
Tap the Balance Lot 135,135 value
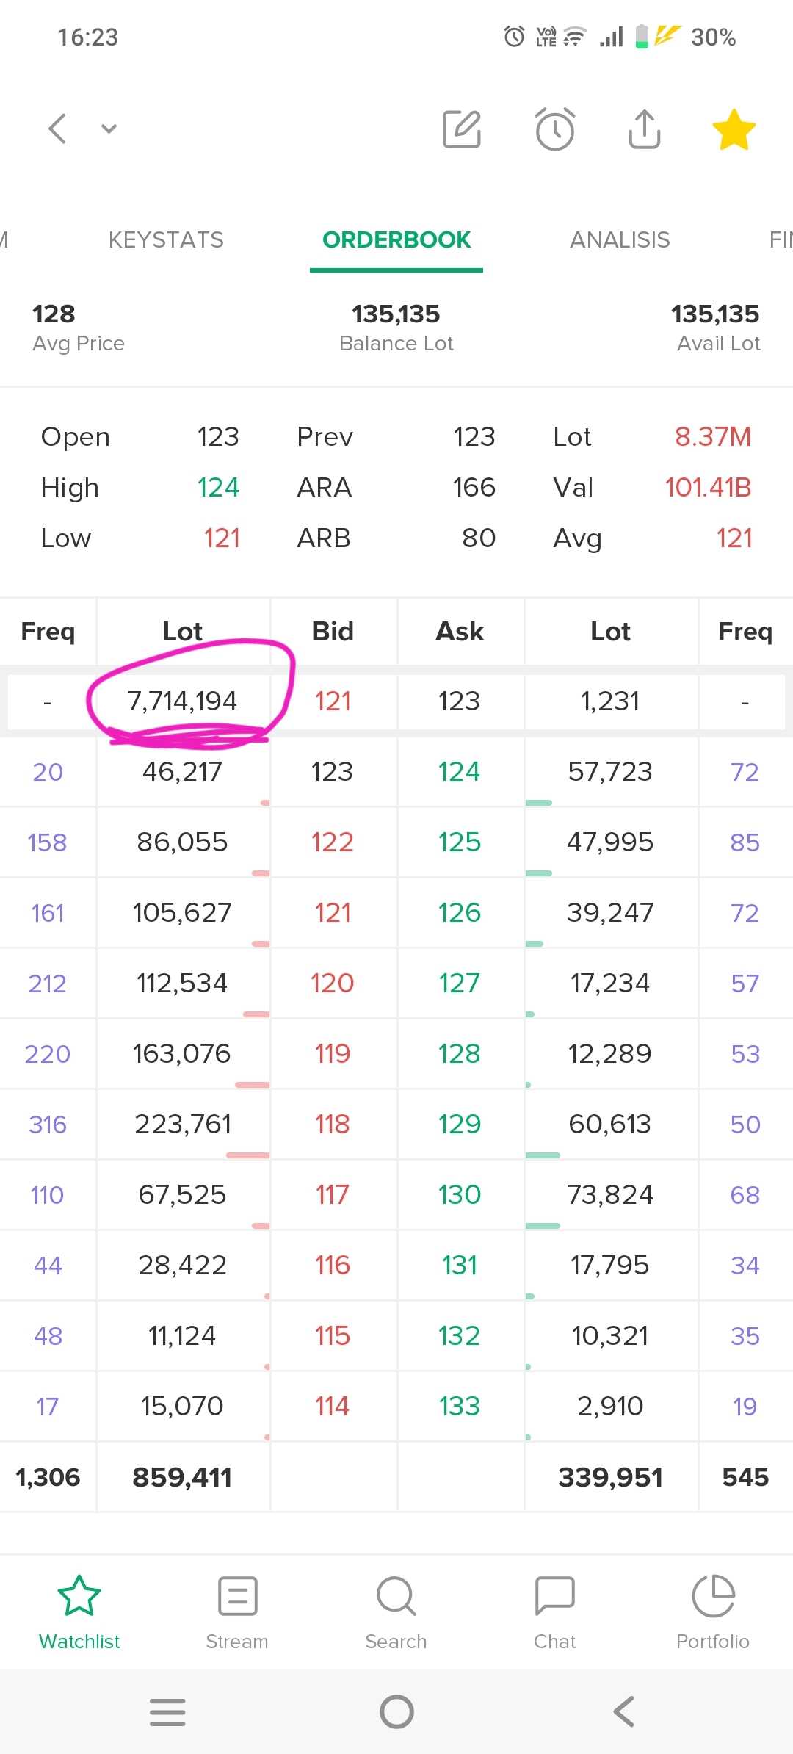click(x=396, y=314)
